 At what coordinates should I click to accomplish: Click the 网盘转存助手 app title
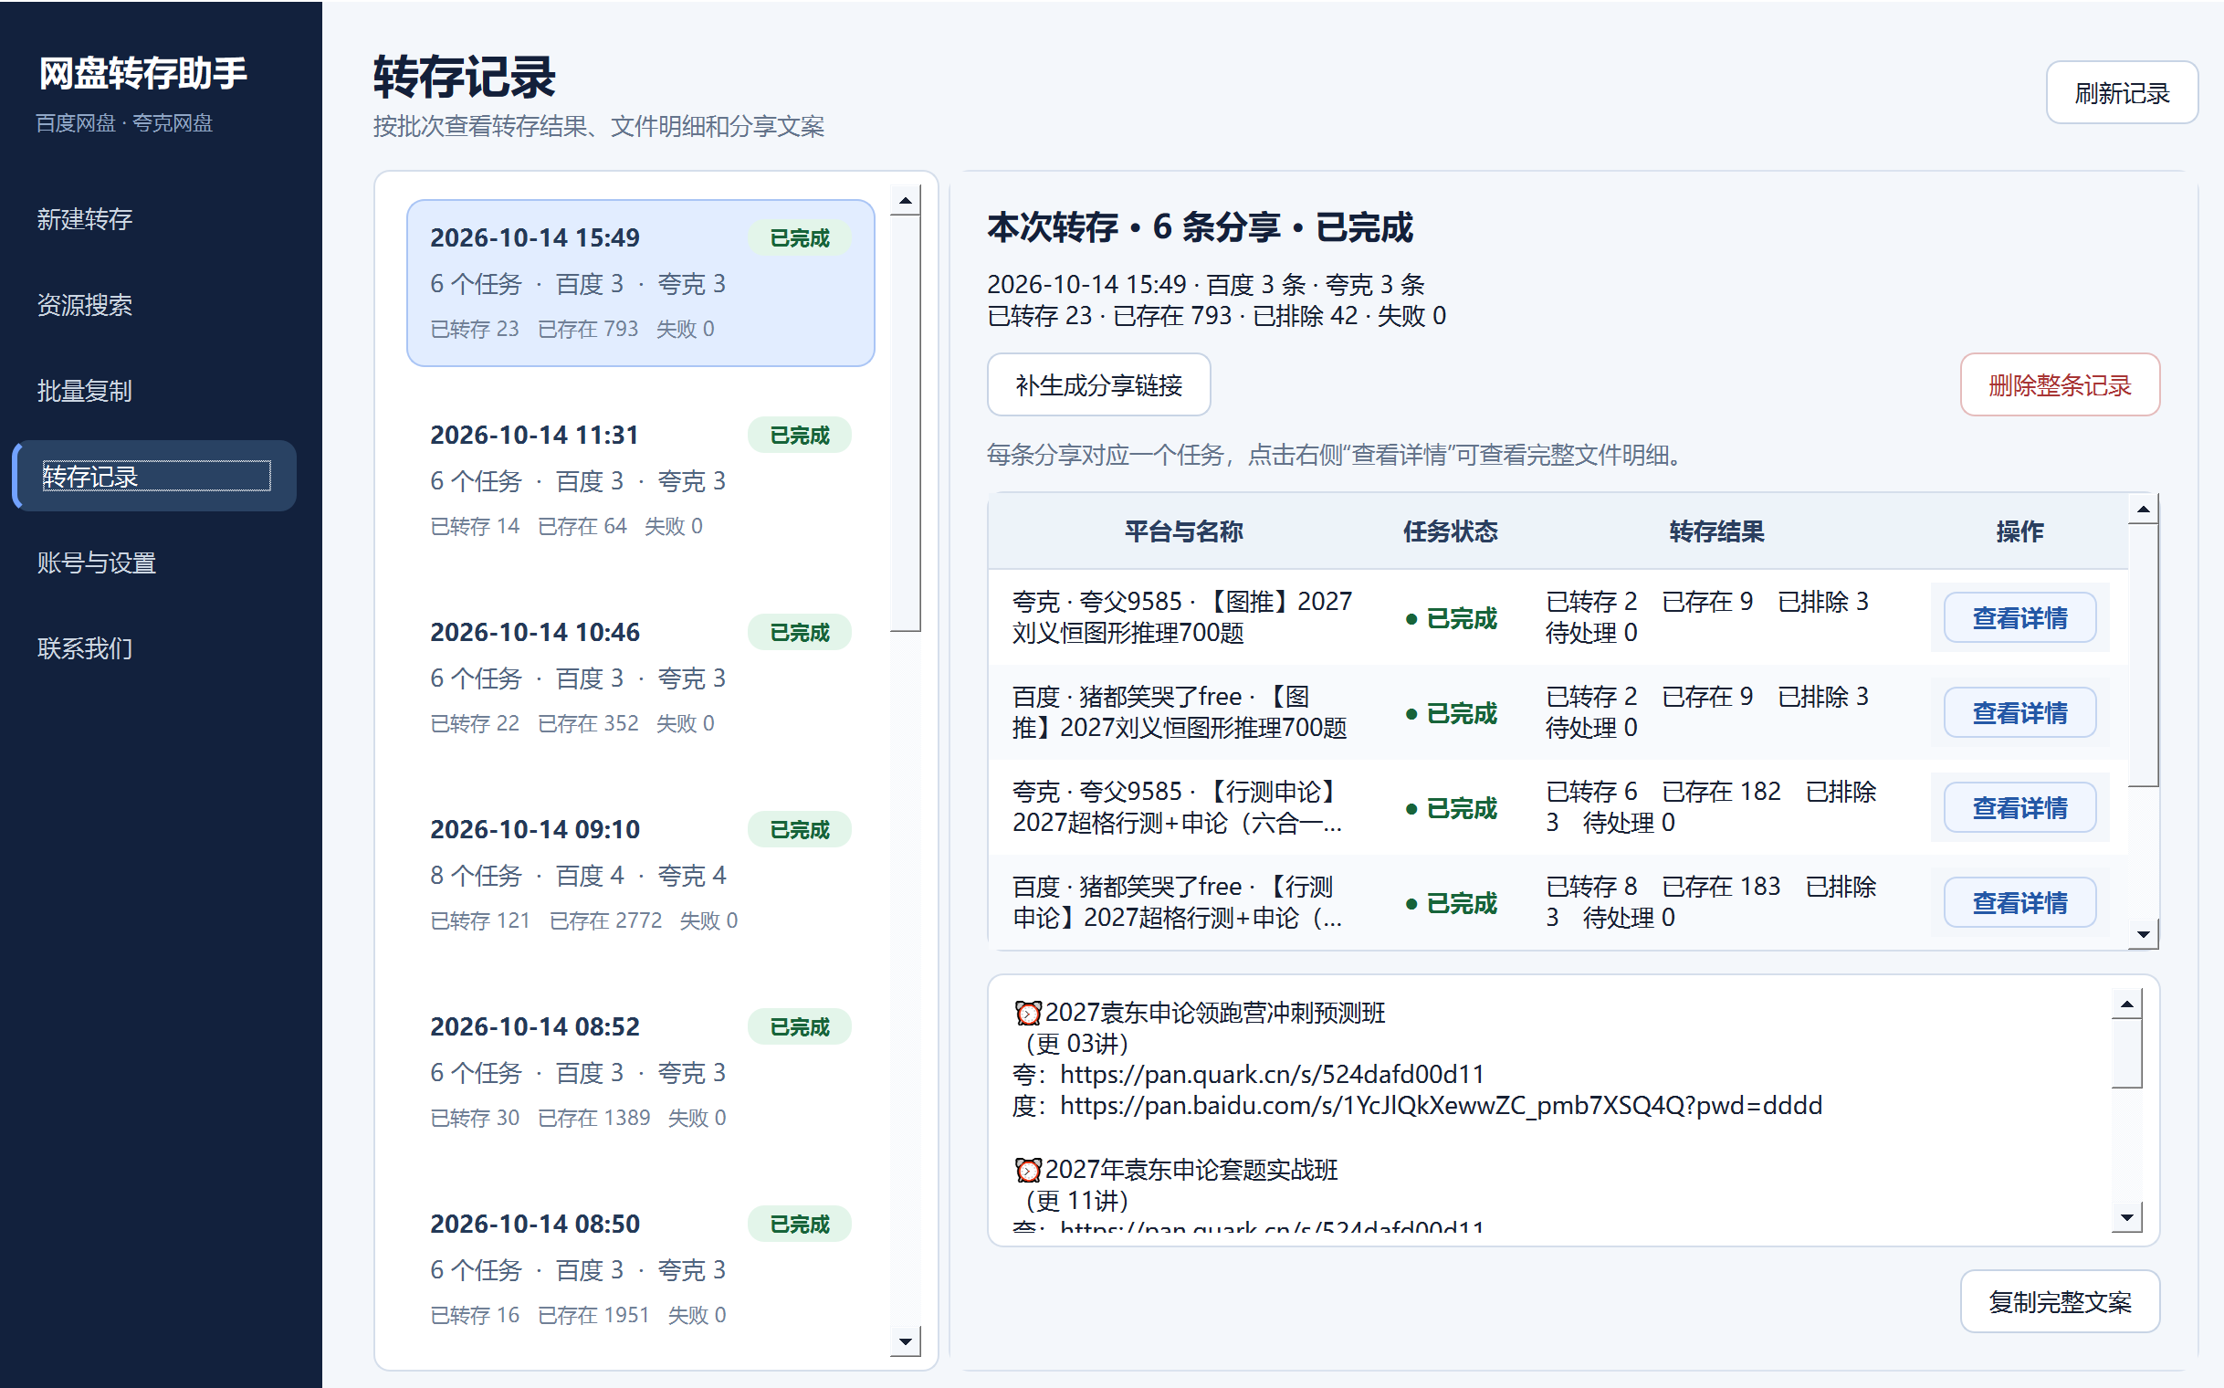(142, 73)
